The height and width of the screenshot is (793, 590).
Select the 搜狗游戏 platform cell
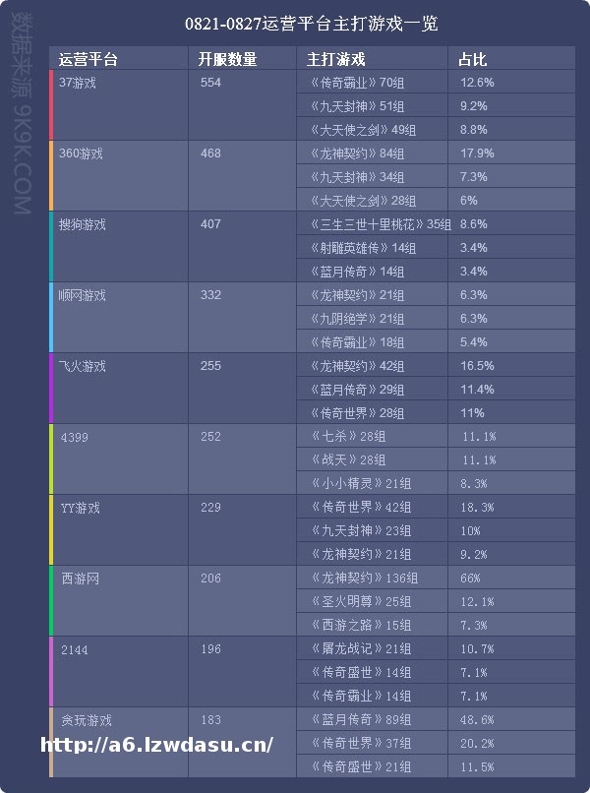click(x=83, y=224)
